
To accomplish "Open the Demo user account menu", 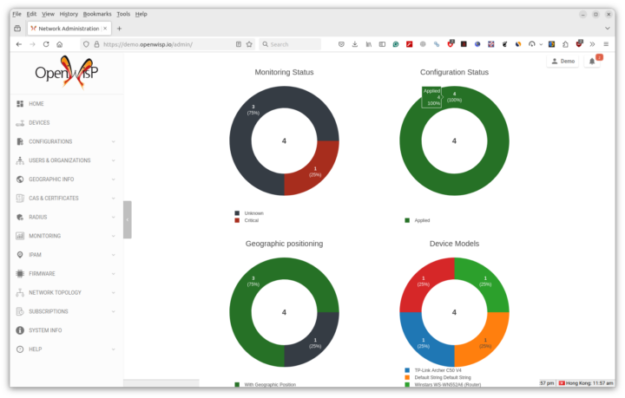I will coord(562,62).
